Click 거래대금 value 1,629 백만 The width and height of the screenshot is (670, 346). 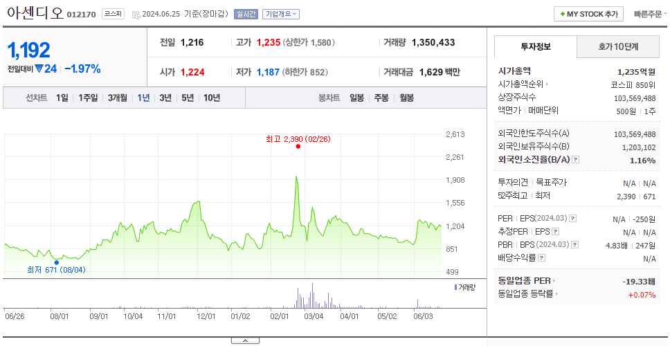coord(440,72)
